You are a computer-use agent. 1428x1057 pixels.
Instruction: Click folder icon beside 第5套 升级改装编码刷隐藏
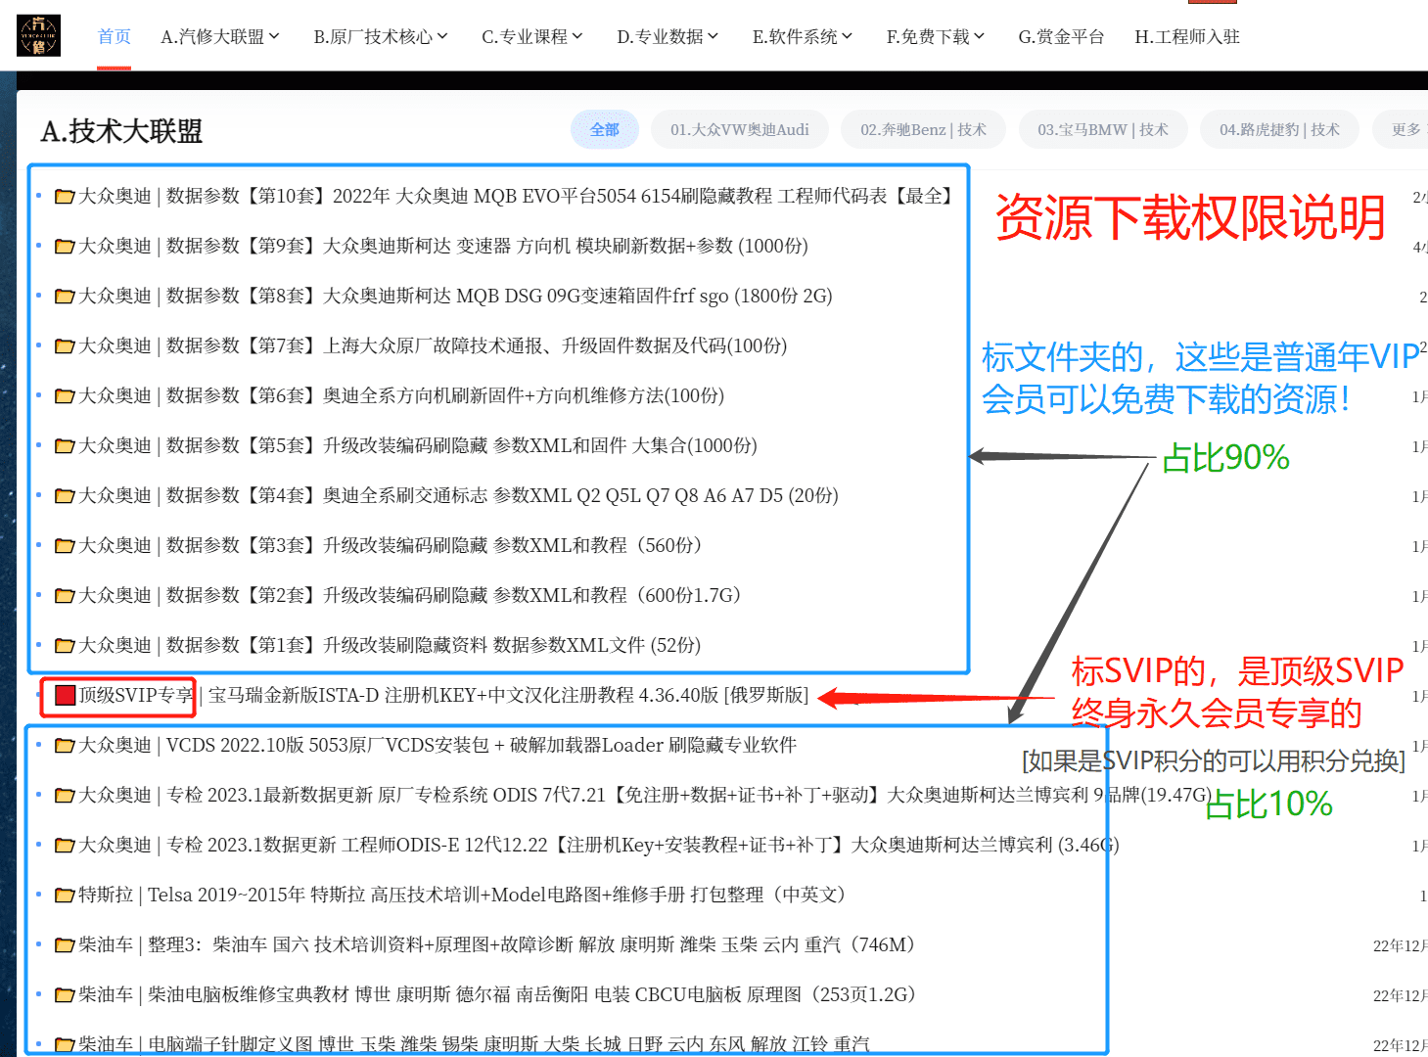[64, 444]
